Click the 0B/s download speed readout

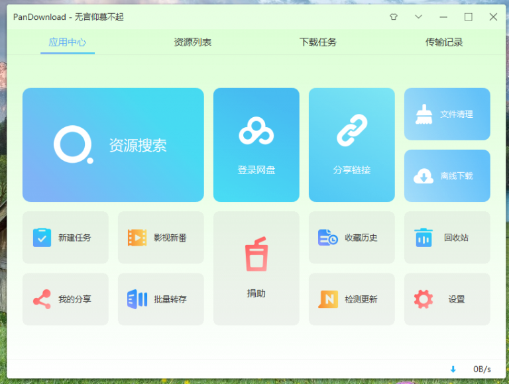click(482, 369)
